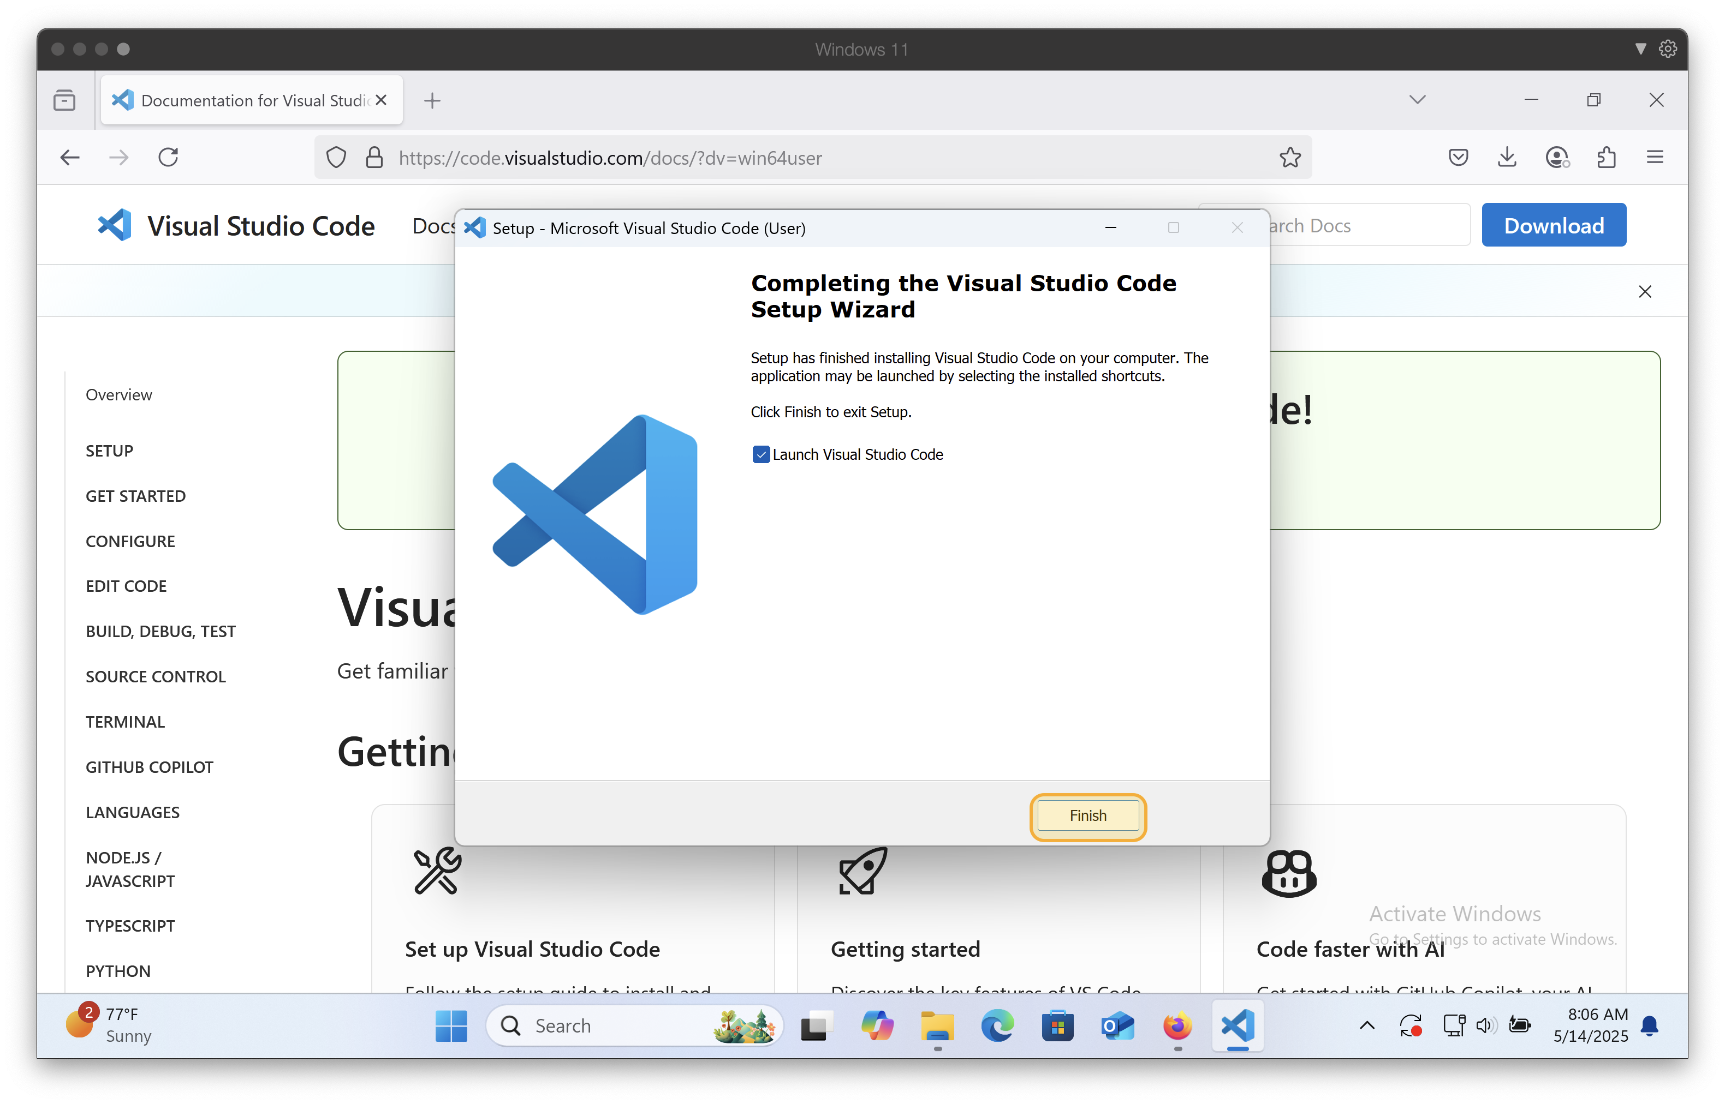Show hidden tray icons chevron
The height and width of the screenshot is (1104, 1725).
[1367, 1026]
